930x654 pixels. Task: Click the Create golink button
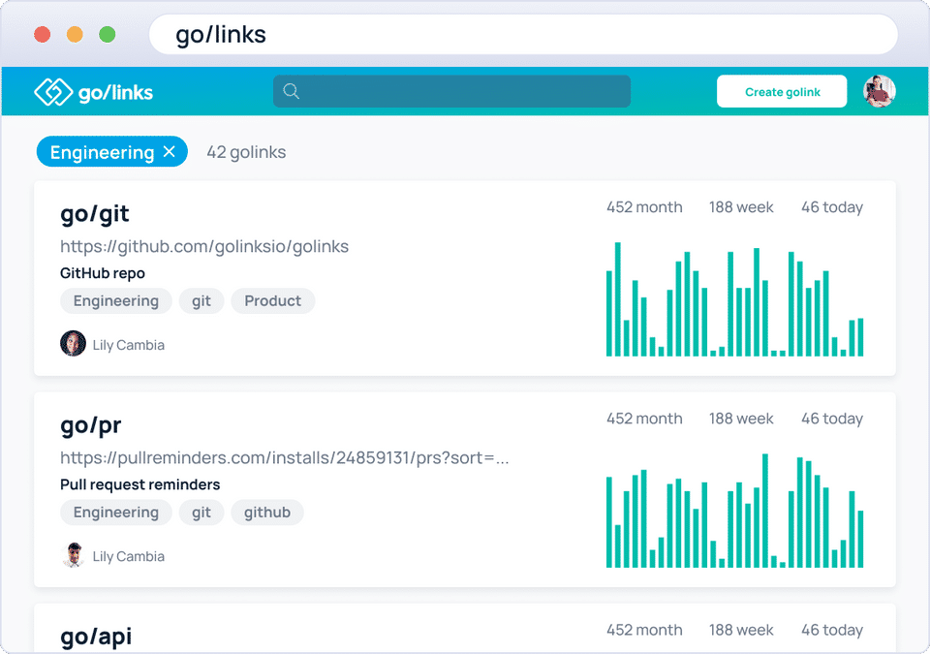click(782, 91)
